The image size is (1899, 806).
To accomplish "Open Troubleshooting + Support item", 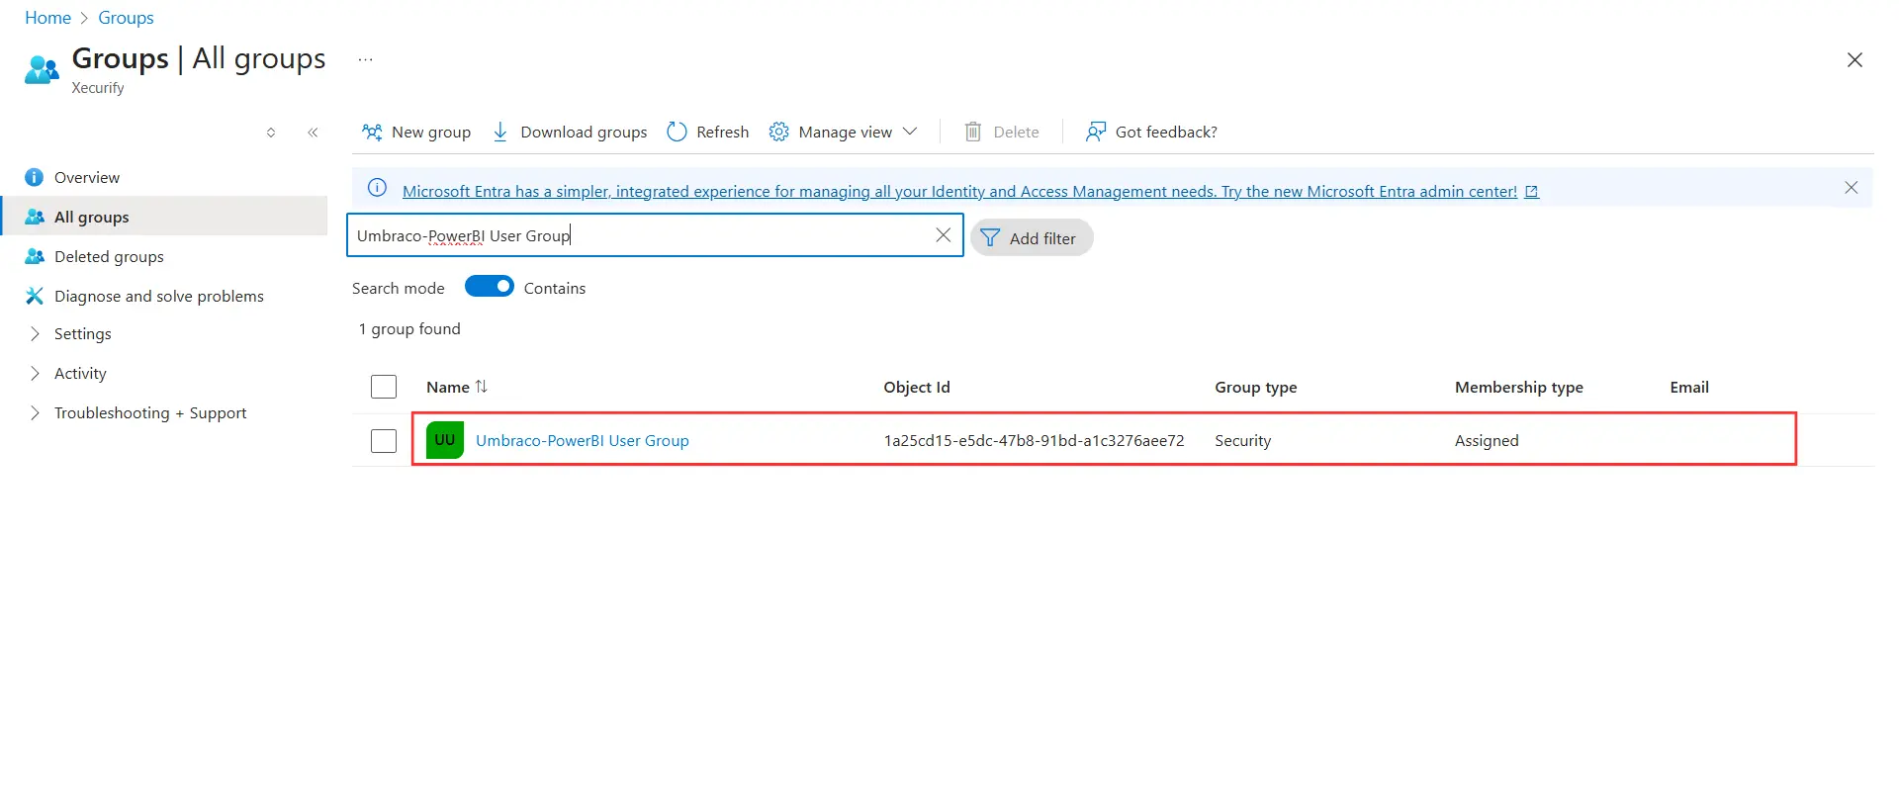I will pos(150,413).
